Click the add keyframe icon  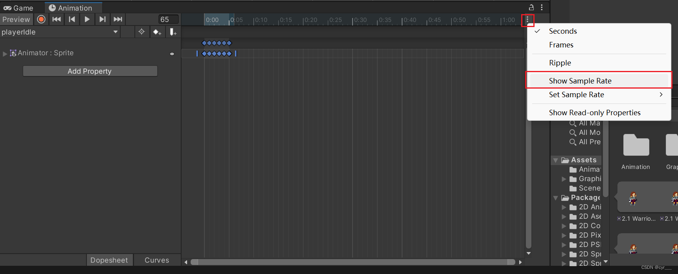(x=157, y=32)
